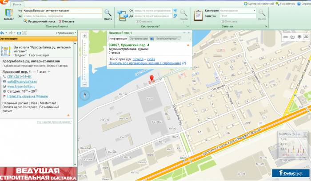
Task: Focus the До destination field
Action: pos(153,16)
